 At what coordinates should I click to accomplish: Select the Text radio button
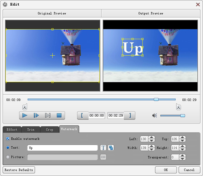(x=8, y=148)
